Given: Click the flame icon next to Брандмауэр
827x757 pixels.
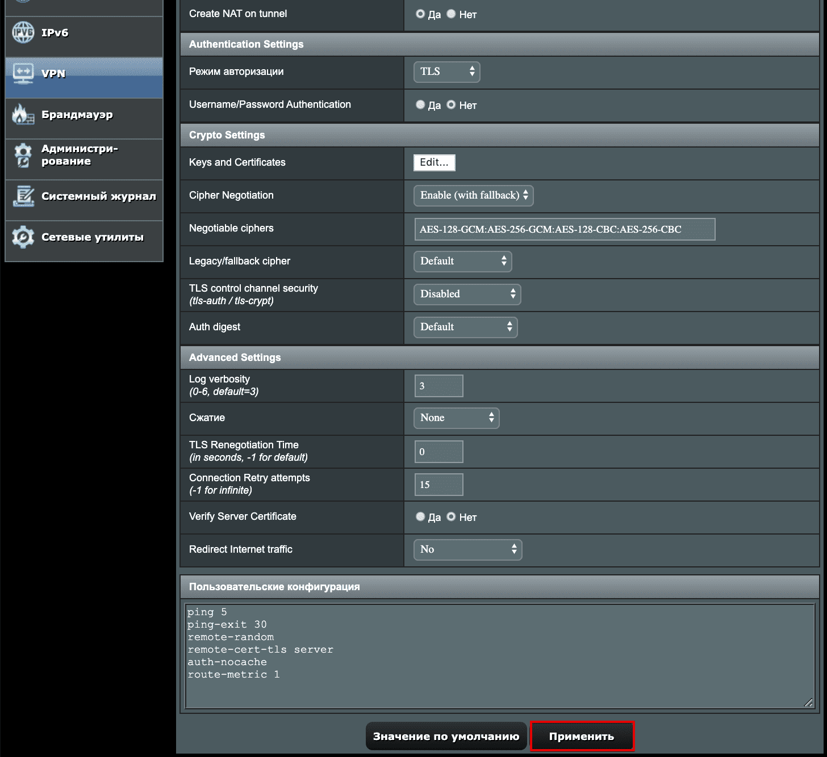Looking at the screenshot, I should [x=23, y=115].
